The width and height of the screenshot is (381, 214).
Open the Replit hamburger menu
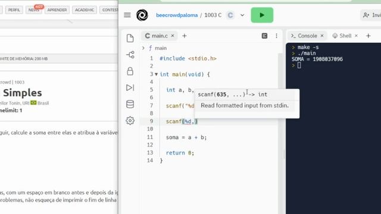(x=127, y=15)
